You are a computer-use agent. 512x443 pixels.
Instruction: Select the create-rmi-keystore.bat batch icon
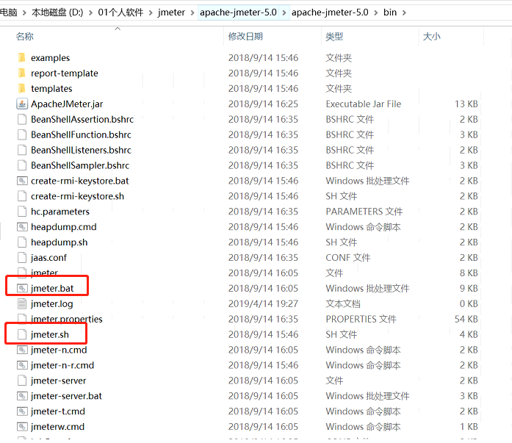22,181
